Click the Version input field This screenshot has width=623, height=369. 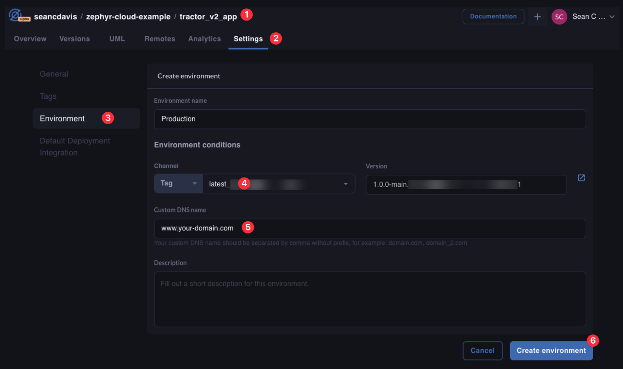(x=466, y=184)
